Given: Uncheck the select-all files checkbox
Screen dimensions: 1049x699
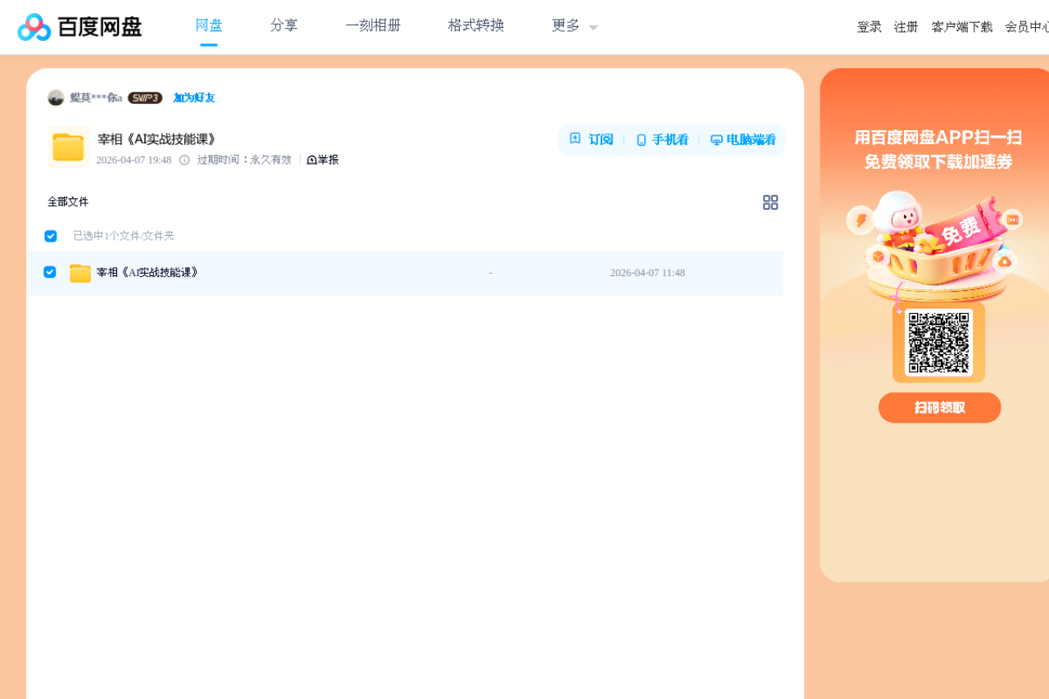Looking at the screenshot, I should 50,235.
